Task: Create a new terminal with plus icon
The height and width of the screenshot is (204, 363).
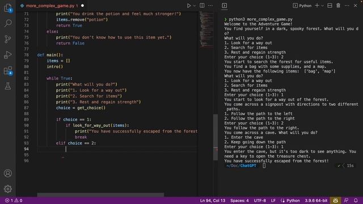Action: click(x=317, y=6)
